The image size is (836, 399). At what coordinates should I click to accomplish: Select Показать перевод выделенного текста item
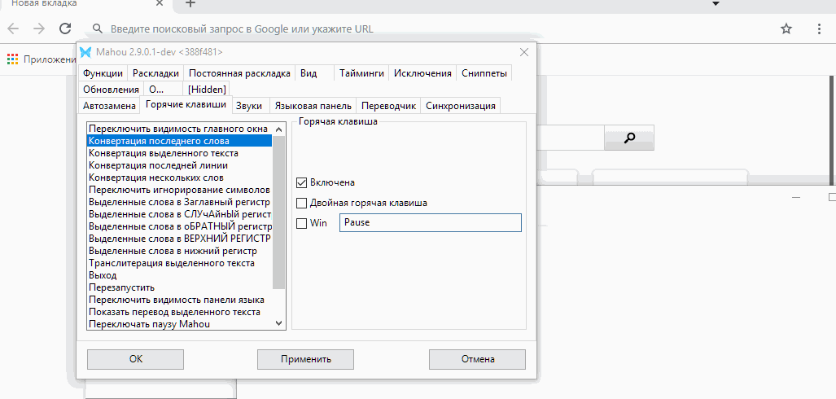[180, 312]
